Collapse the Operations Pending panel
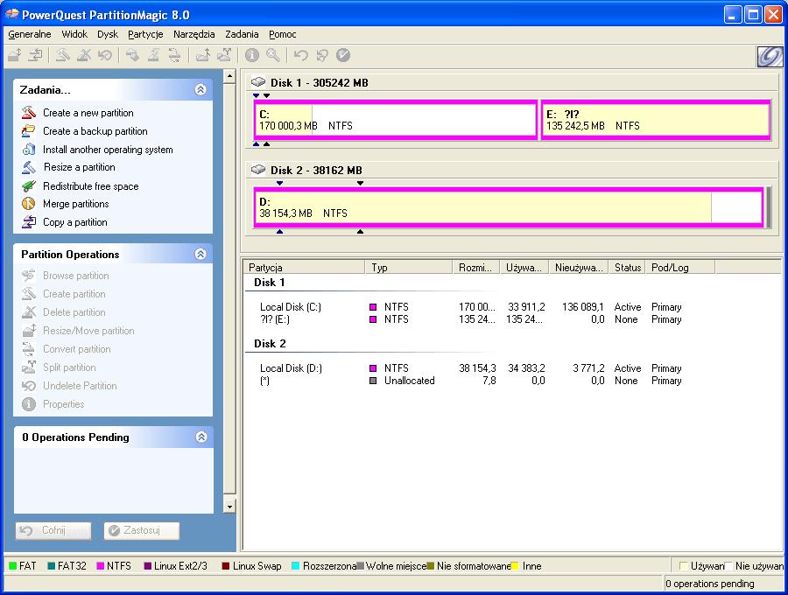This screenshot has height=595, width=788. (x=201, y=437)
